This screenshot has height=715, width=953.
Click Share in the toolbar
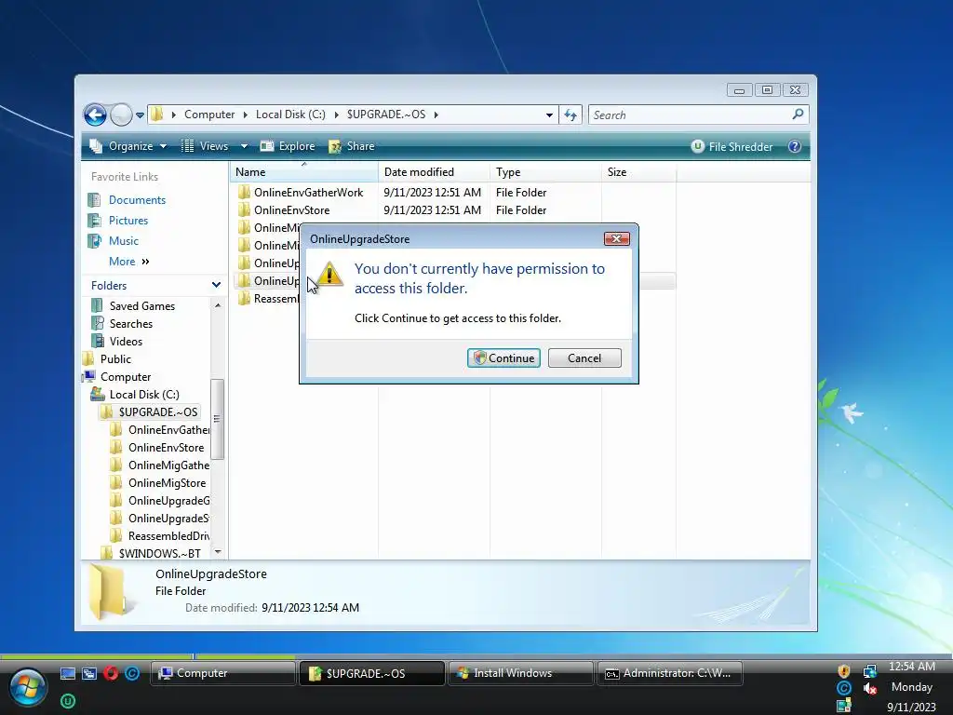coord(351,146)
